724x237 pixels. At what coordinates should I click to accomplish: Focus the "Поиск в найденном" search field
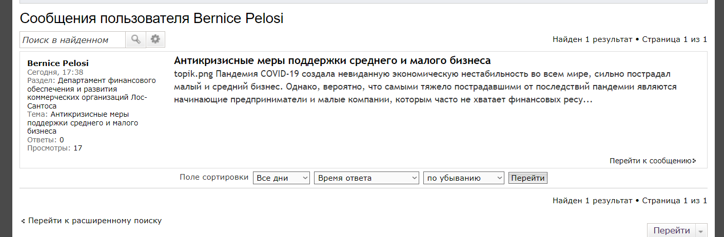(72, 40)
